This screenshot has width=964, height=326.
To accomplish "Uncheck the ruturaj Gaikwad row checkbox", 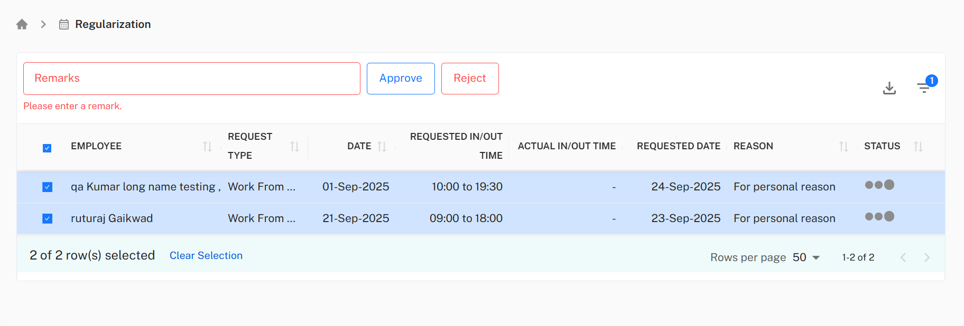I will [48, 218].
